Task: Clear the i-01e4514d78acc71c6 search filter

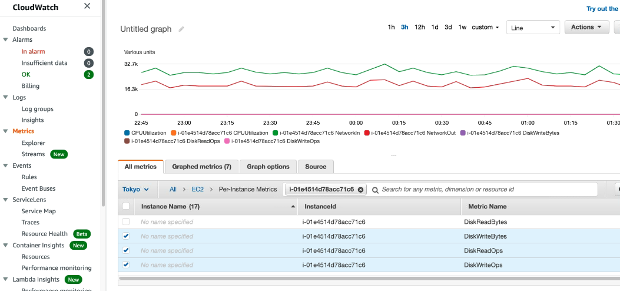Action: click(360, 190)
